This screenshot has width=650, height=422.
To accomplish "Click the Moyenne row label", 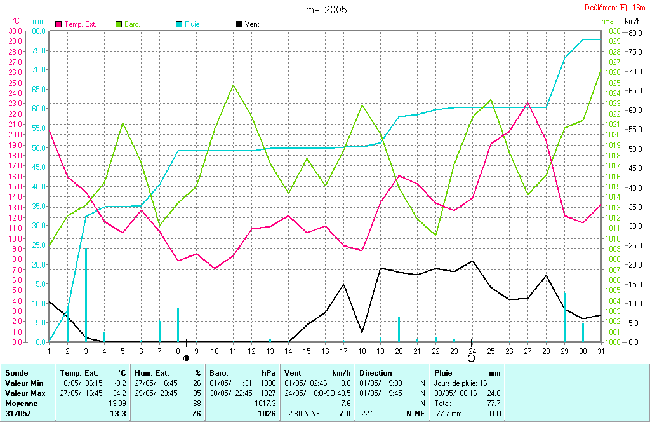I will 20,404.
